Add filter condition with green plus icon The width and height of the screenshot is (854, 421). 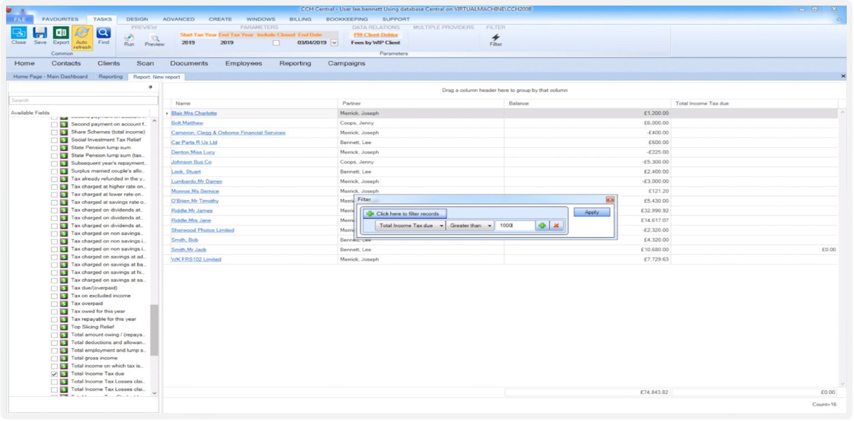542,225
